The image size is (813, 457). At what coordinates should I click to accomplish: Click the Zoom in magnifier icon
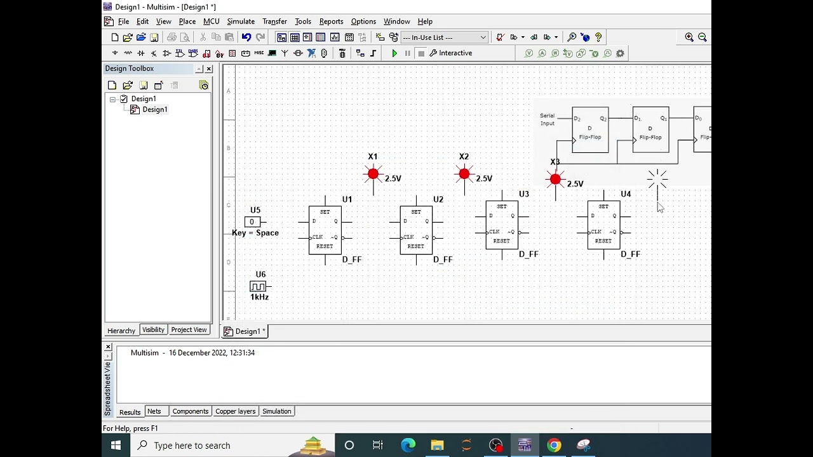coord(689,37)
